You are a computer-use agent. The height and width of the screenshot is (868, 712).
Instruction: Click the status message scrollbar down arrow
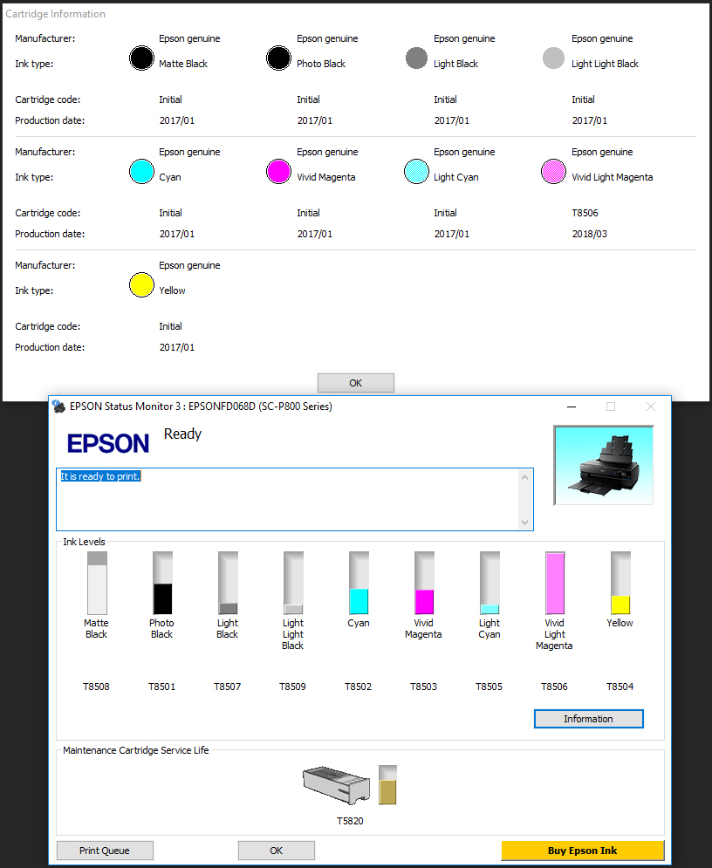point(524,522)
